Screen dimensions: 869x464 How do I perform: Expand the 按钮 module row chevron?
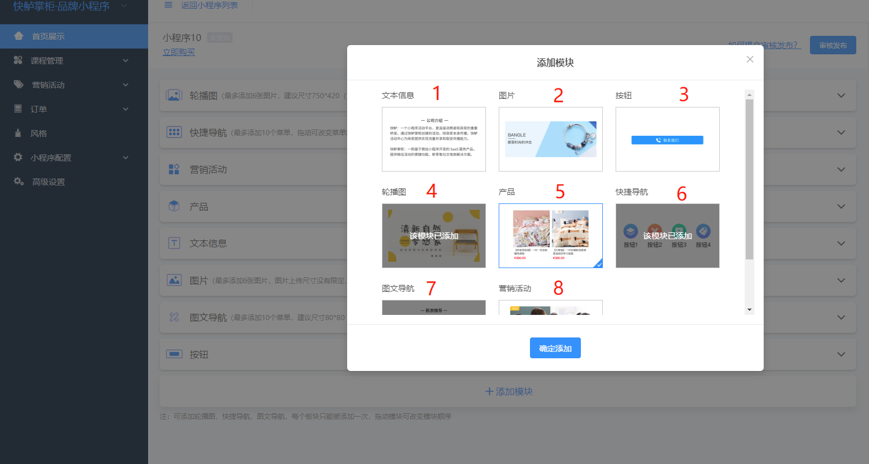tap(841, 354)
